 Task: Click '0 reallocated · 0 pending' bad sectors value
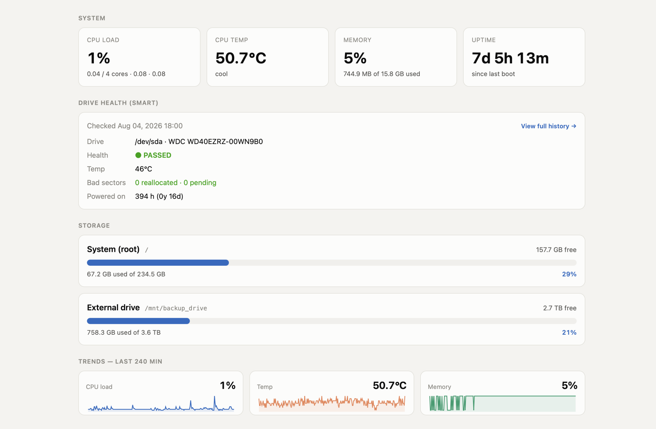176,182
